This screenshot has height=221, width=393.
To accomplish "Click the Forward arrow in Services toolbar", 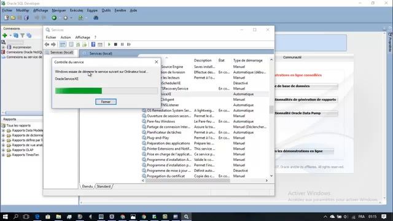I will coord(53,44).
